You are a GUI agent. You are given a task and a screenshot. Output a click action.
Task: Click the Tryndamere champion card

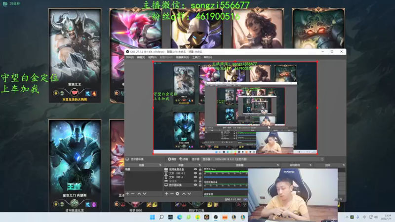pos(75,55)
